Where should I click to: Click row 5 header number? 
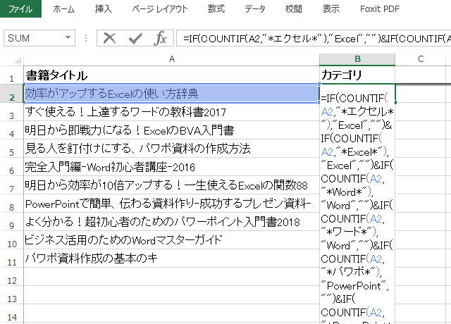pos(11,151)
